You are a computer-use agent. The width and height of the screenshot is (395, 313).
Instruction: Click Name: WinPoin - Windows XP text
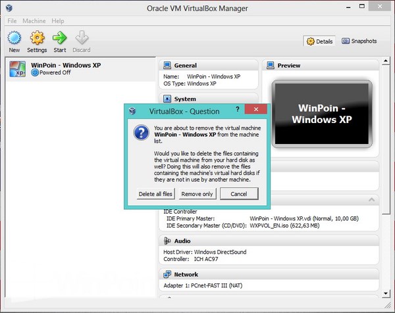click(202, 76)
